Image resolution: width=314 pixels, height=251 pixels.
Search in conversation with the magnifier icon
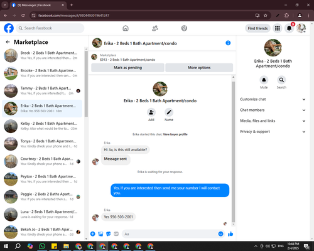point(281,80)
